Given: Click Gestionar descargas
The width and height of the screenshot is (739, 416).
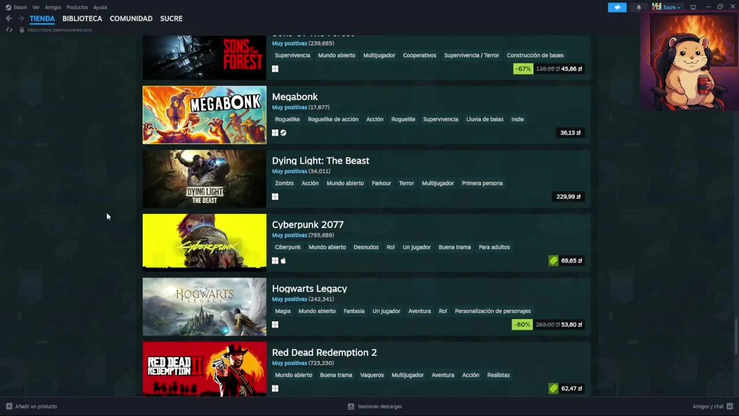Looking at the screenshot, I should (x=379, y=406).
